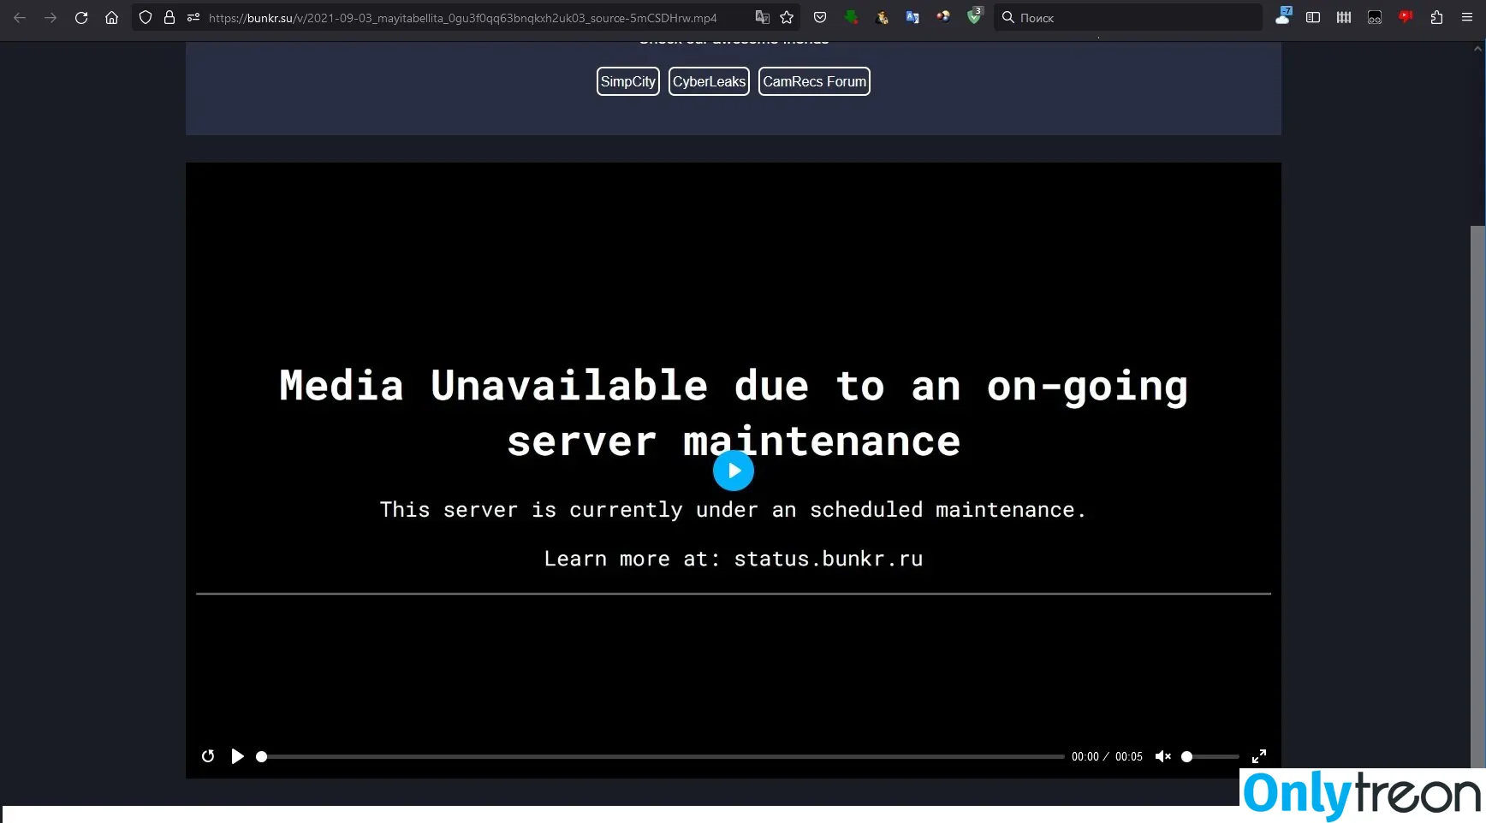Play video from the control bar
1486x823 pixels.
[238, 756]
